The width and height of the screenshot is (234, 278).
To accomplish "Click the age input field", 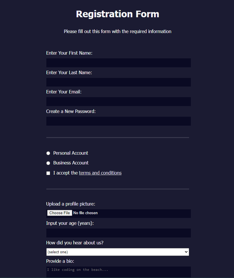I will coord(118,233).
